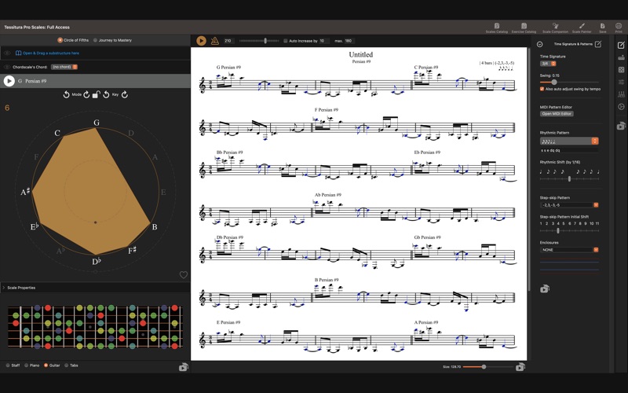Open the Step-skip Pattern dropdown
This screenshot has width=628, height=393.
[569, 205]
